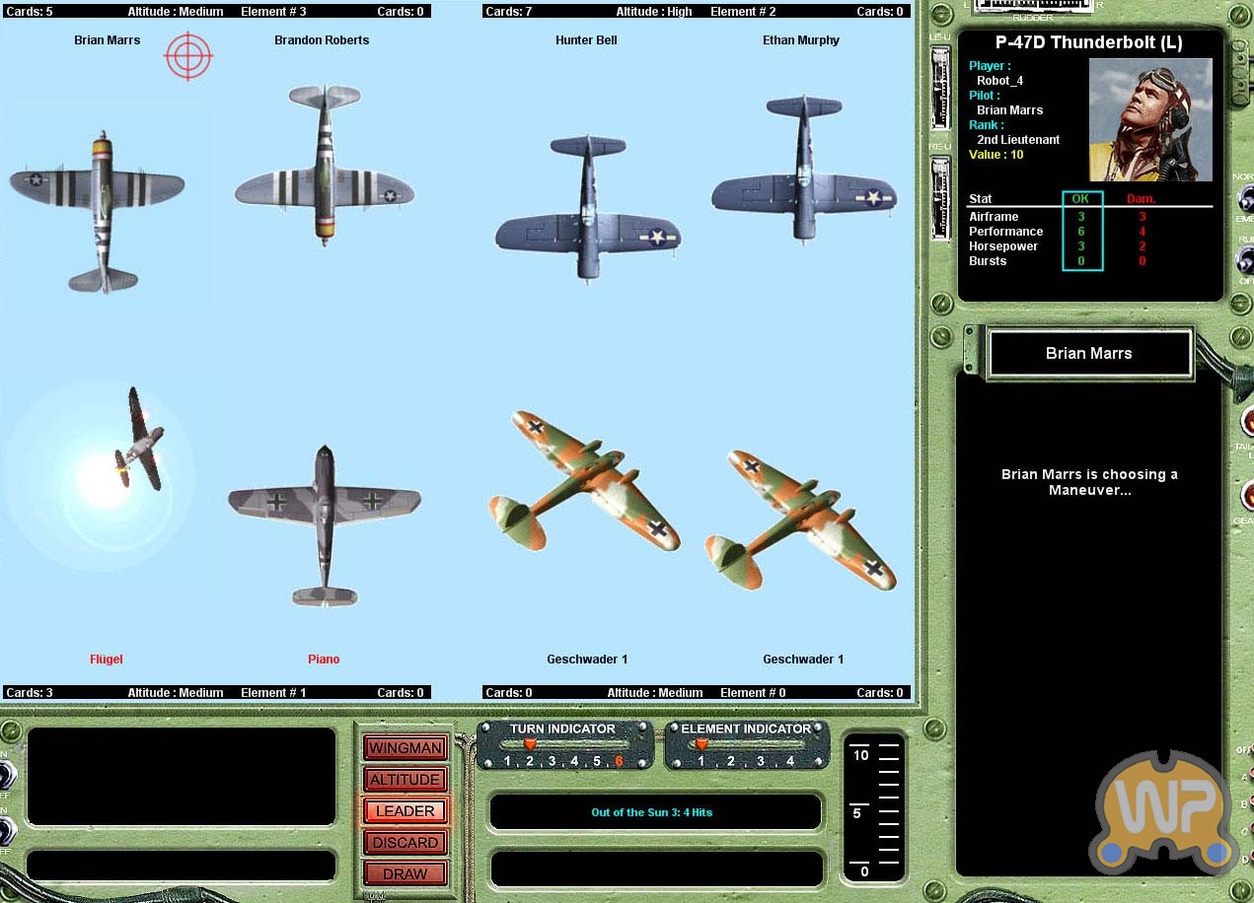Click Hunter Bell's blue Corsair plane
Screen dimensions: 1254x903
click(588, 209)
